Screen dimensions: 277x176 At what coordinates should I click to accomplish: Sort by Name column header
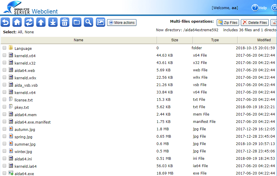pos(79,40)
